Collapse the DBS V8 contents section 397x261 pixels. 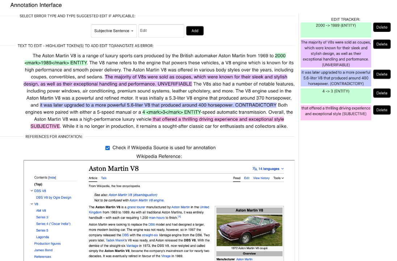[32, 191]
